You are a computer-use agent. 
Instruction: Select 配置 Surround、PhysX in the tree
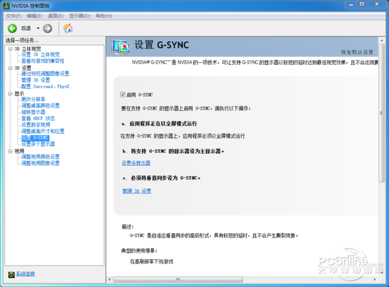[x=45, y=86]
